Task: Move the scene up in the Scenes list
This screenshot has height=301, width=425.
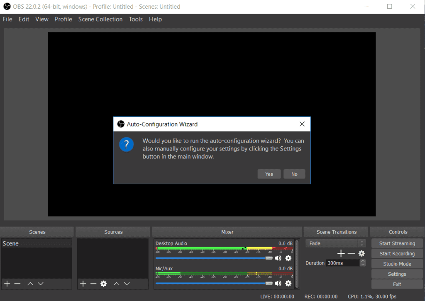Action: click(x=30, y=284)
